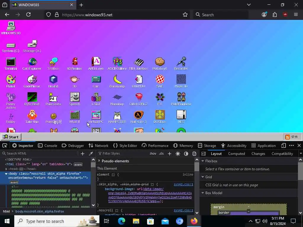
Task: Reload the current page
Action: tap(28, 15)
